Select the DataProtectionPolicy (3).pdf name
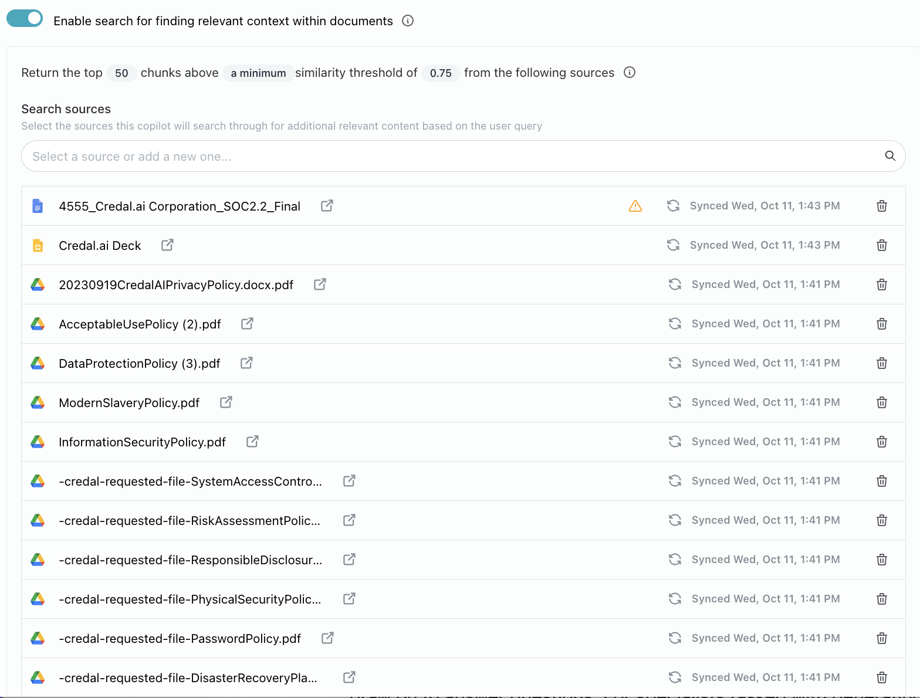 point(140,364)
